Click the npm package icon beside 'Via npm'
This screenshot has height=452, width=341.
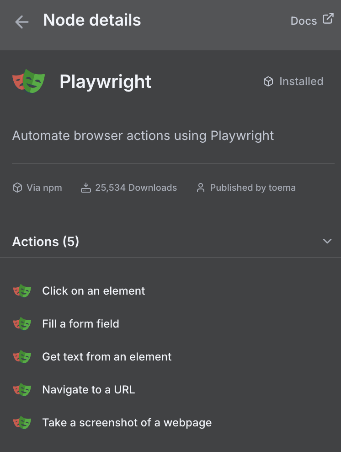coord(17,188)
